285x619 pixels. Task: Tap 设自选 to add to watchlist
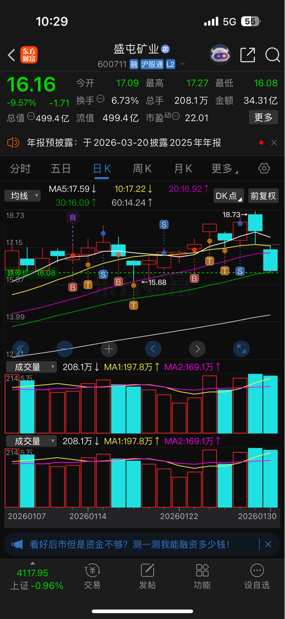[257, 576]
